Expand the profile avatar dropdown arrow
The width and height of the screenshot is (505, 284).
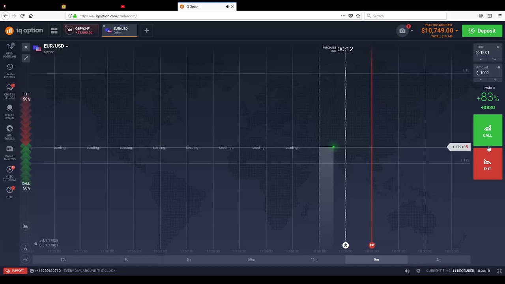pyautogui.click(x=412, y=31)
